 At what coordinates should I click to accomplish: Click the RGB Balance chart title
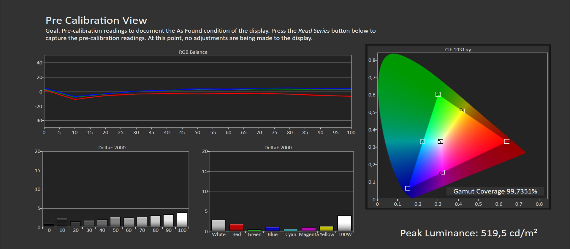[193, 52]
